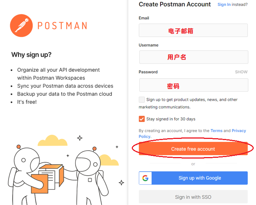The width and height of the screenshot is (256, 205).
Task: Click the yellow cloud above astronauts
Action: click(x=52, y=140)
